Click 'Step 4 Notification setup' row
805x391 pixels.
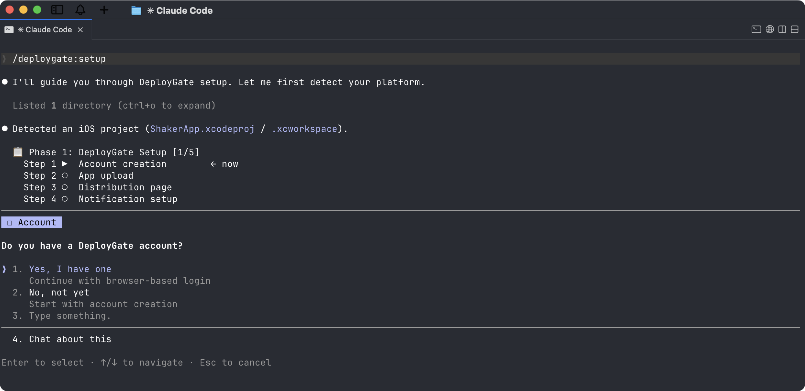pyautogui.click(x=101, y=199)
